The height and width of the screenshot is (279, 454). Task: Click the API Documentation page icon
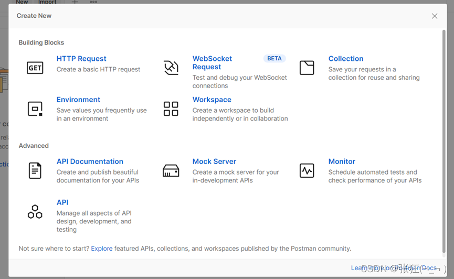pyautogui.click(x=35, y=170)
